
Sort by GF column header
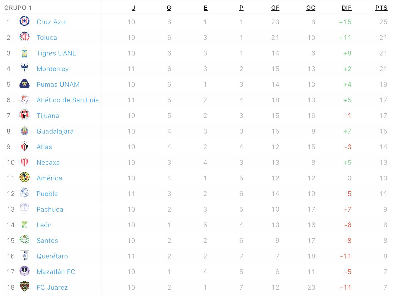[x=275, y=8]
